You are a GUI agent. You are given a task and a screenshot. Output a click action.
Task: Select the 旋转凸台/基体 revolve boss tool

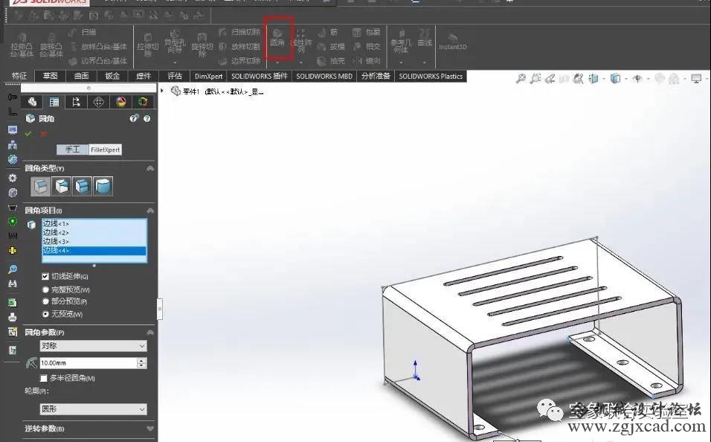tap(51, 45)
